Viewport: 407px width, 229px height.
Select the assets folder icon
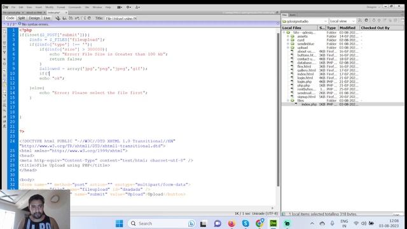(x=293, y=36)
